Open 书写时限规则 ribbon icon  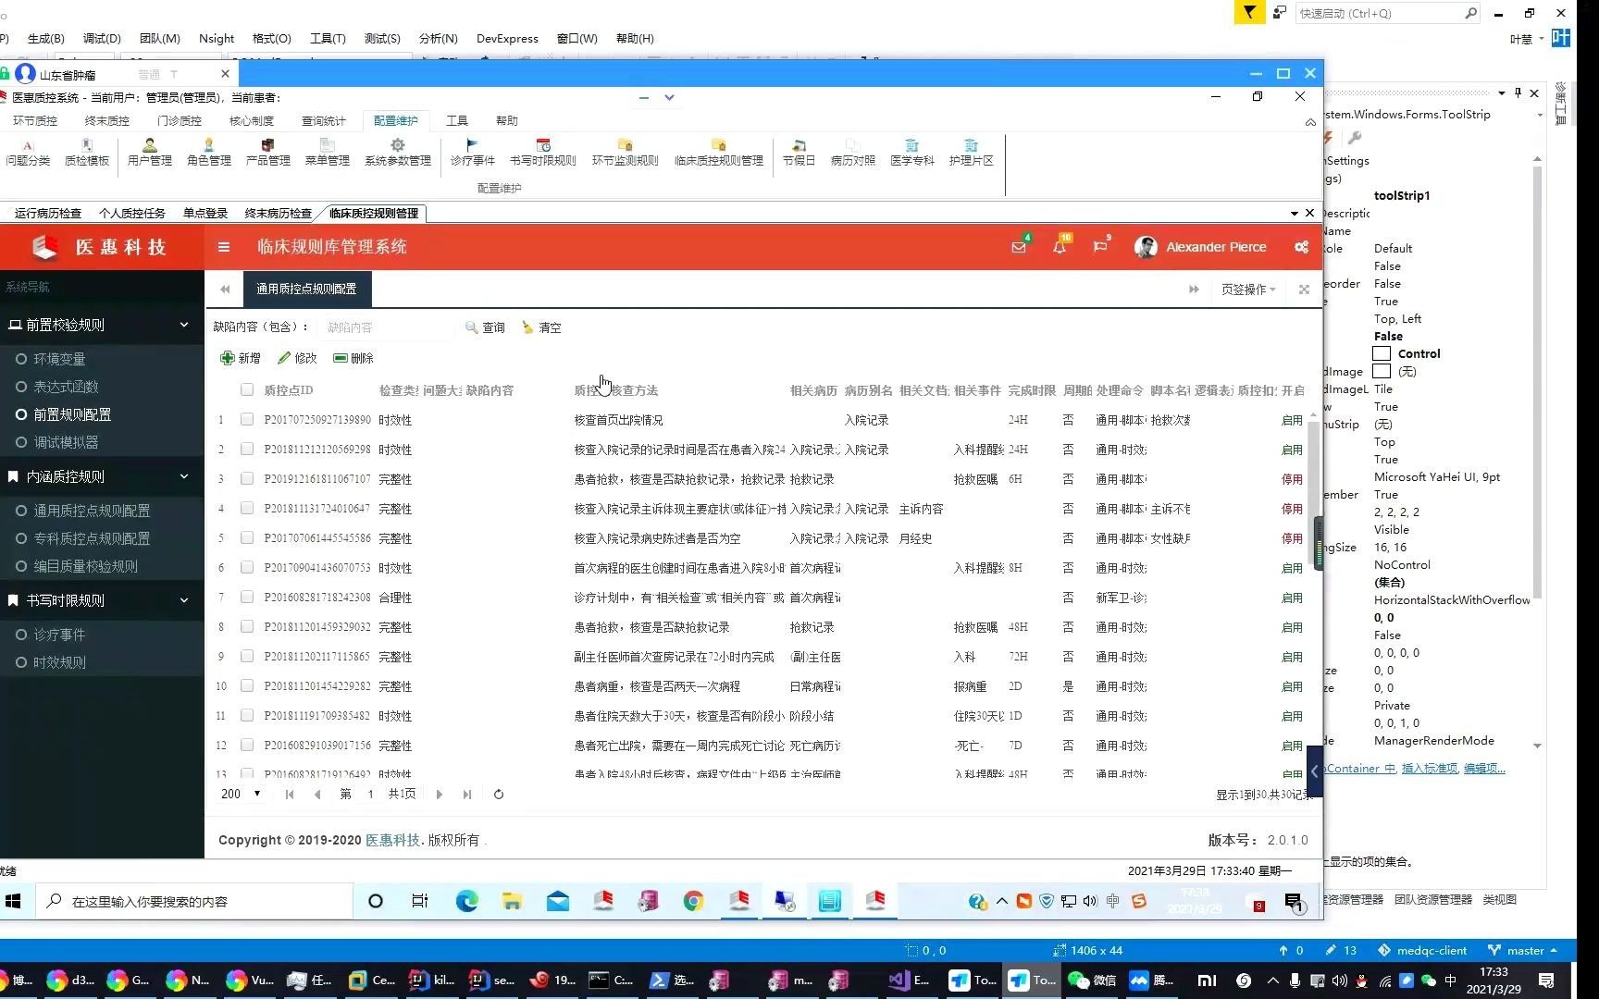543,153
